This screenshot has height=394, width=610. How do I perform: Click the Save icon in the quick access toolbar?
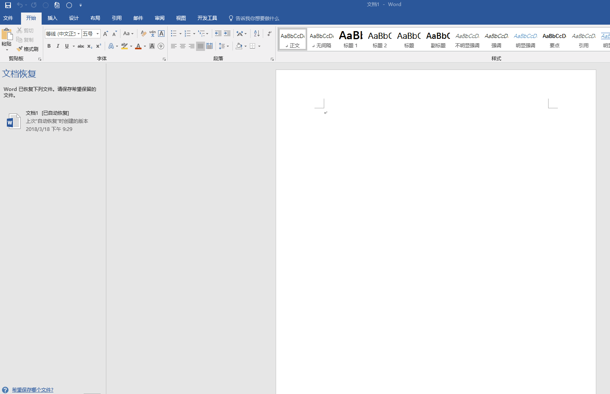click(x=8, y=5)
